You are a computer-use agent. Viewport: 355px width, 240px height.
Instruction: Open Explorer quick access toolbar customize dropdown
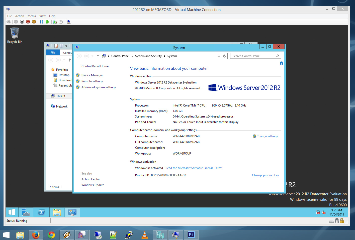(66, 46)
